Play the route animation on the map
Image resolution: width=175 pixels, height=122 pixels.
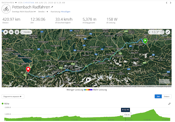tap(88, 80)
